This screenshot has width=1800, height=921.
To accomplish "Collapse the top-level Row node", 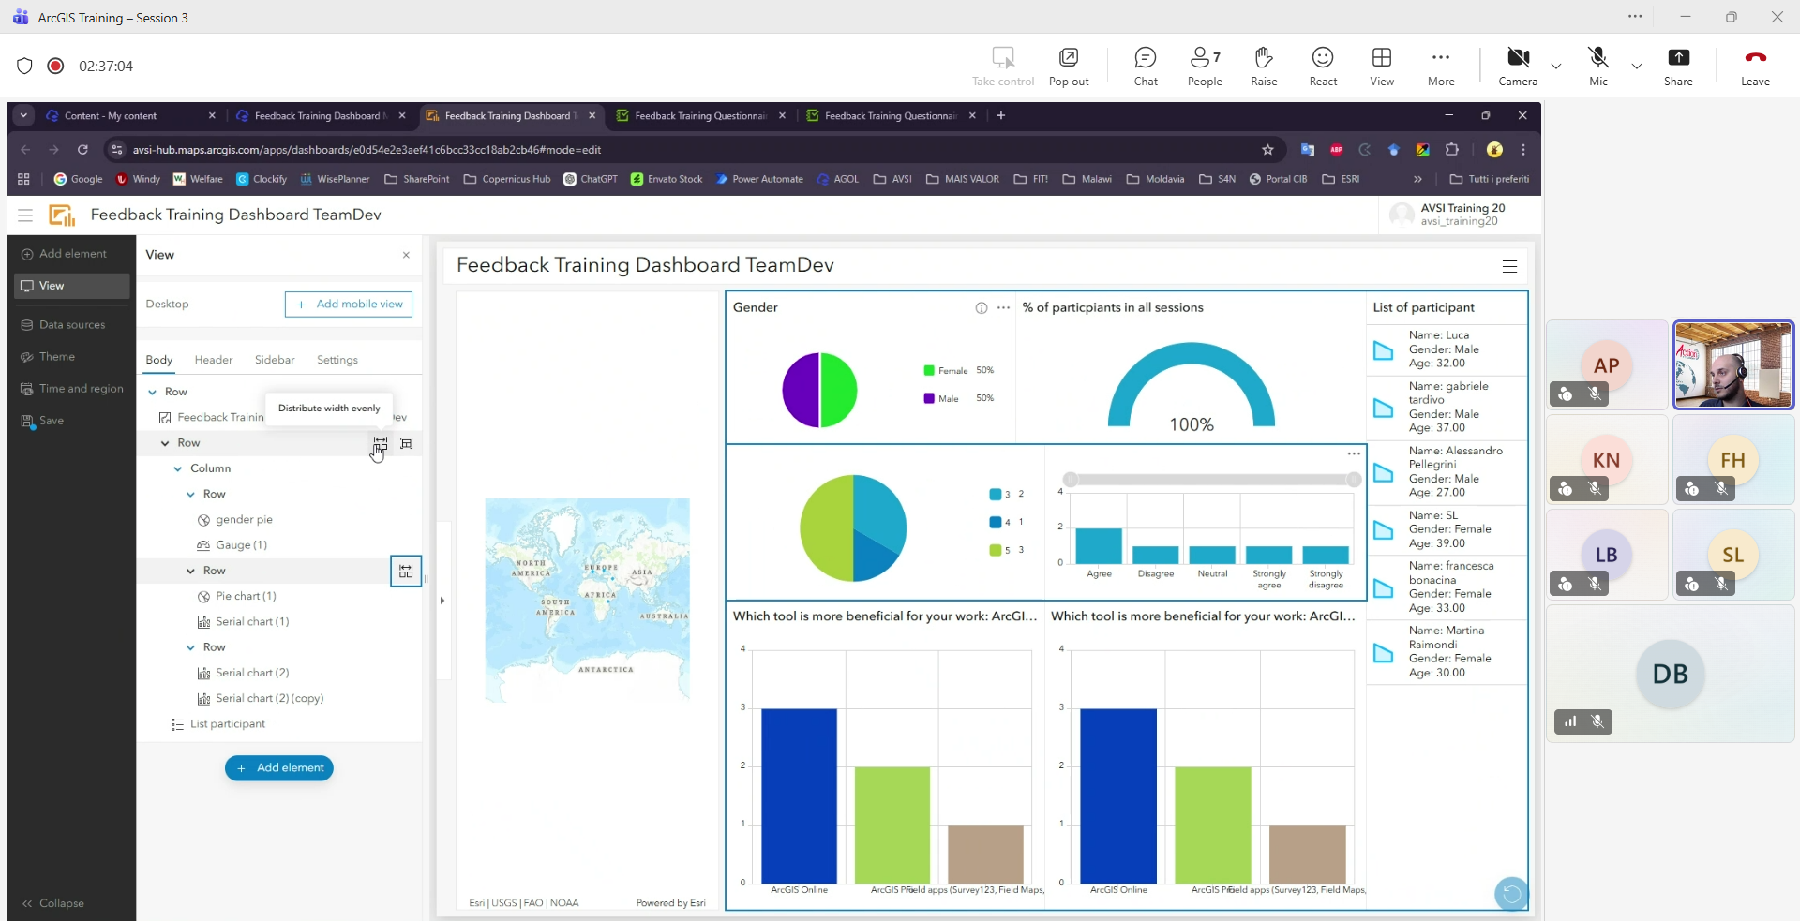I will click(152, 392).
